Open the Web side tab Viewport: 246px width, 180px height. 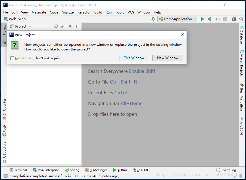point(4,131)
